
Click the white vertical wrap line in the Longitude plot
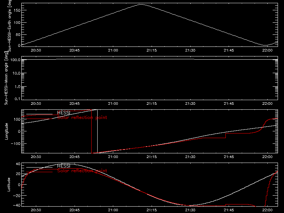pos(97,131)
